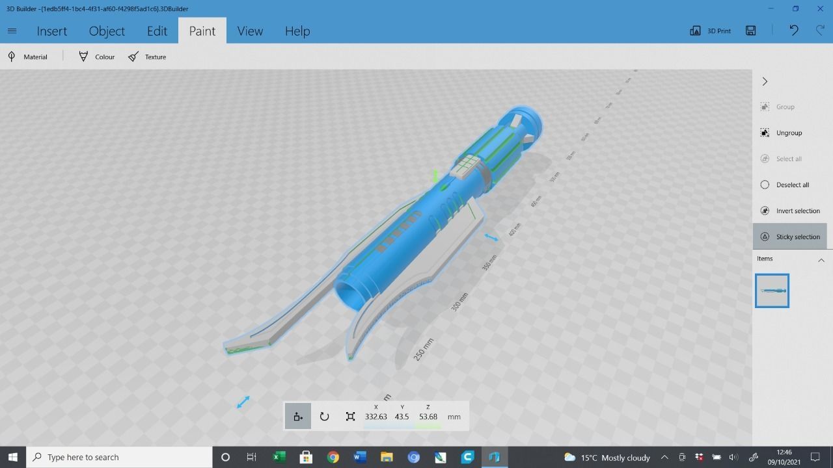Switch to the Insert tab
Viewport: 833px width, 468px height.
[51, 31]
